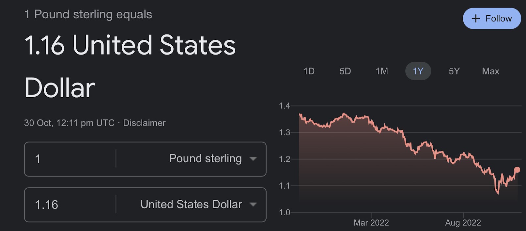This screenshot has height=231, width=526.
Task: Switch chart to the 5Y range
Action: [454, 71]
